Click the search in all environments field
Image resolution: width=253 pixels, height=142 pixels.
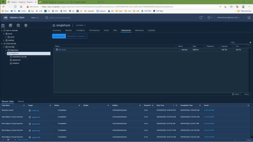(x=60, y=18)
